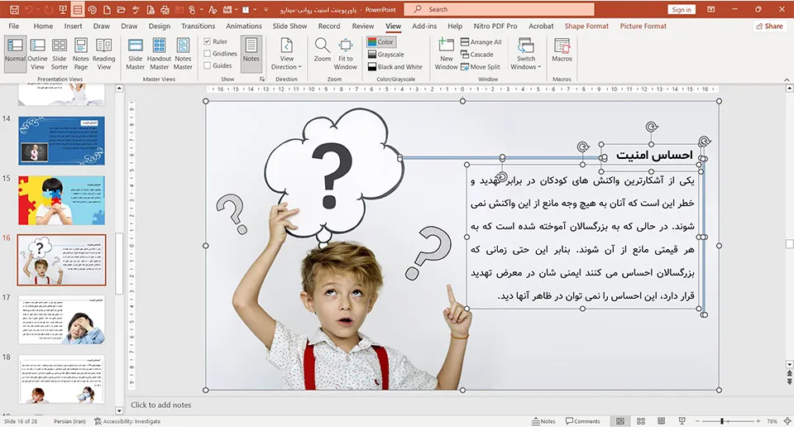Create a new blank file from quick access toolbar
Image resolution: width=794 pixels, height=427 pixels.
pyautogui.click(x=107, y=10)
